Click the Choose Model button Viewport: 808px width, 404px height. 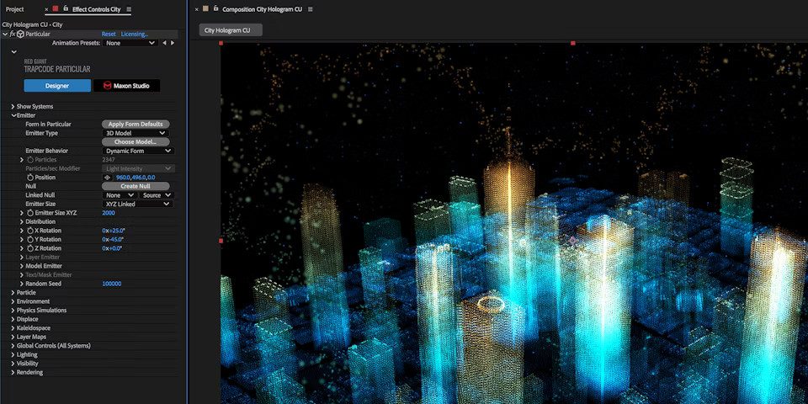point(136,142)
